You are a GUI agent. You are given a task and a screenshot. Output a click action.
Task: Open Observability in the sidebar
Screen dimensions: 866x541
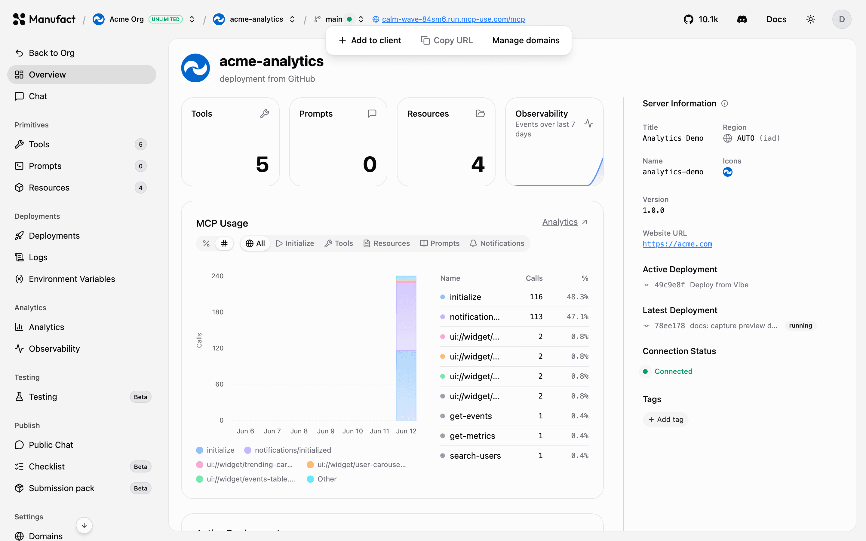click(81, 349)
